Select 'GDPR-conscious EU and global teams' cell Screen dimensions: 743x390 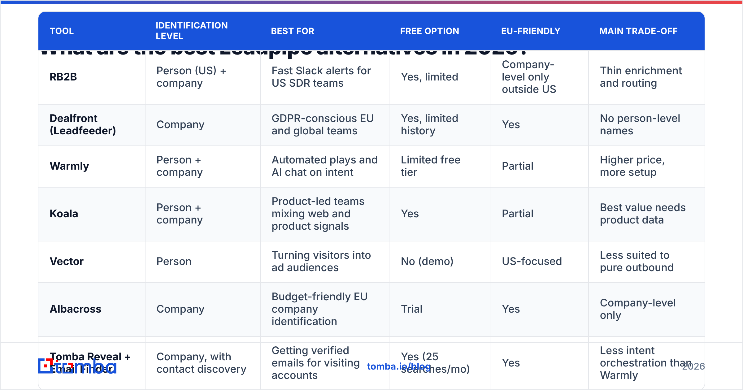tap(322, 124)
